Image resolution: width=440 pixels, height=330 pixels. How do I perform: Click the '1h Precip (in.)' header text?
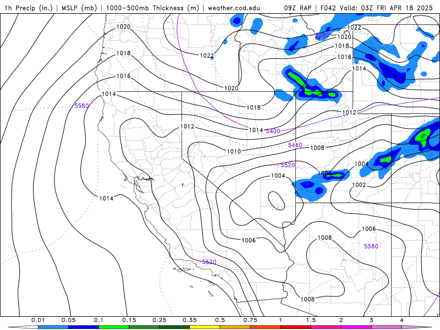pos(29,8)
